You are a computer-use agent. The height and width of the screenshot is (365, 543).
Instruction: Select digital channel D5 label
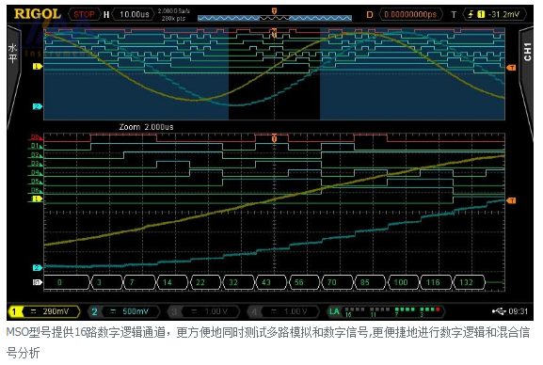click(x=36, y=182)
